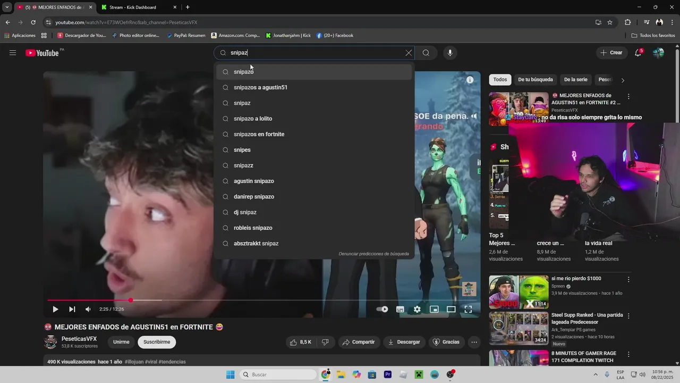This screenshot has height=383, width=680.
Task: Enter fullscreen mode
Action: point(468,309)
